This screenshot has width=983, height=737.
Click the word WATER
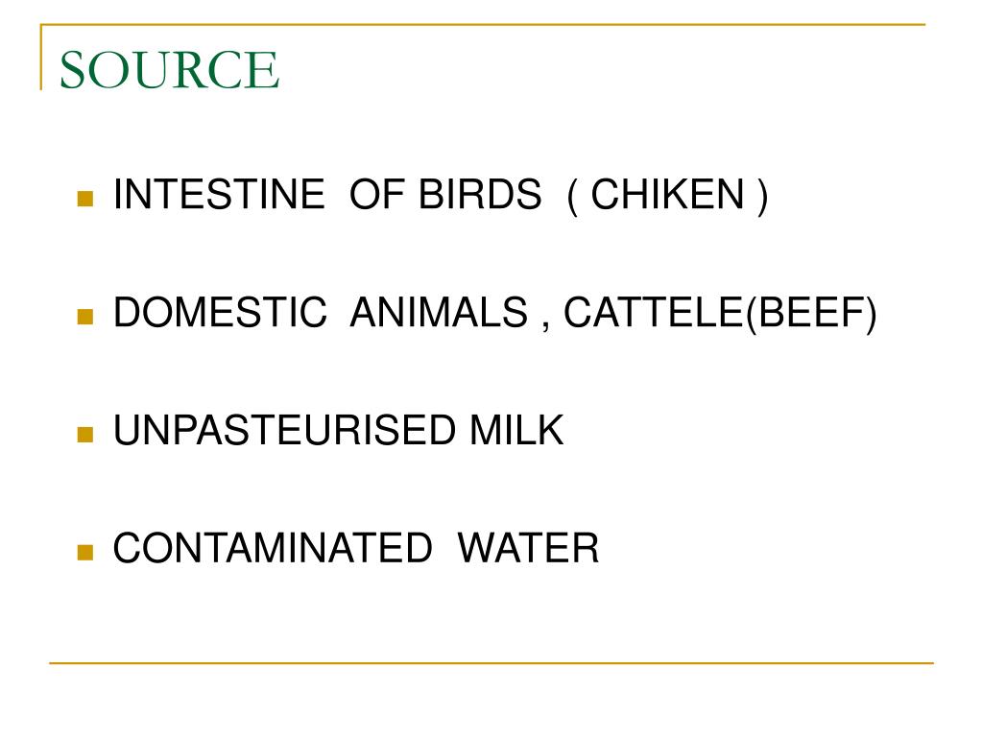point(528,549)
